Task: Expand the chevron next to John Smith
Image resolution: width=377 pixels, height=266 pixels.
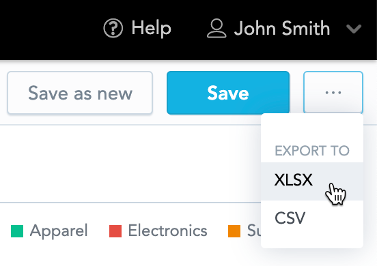Action: 354,29
